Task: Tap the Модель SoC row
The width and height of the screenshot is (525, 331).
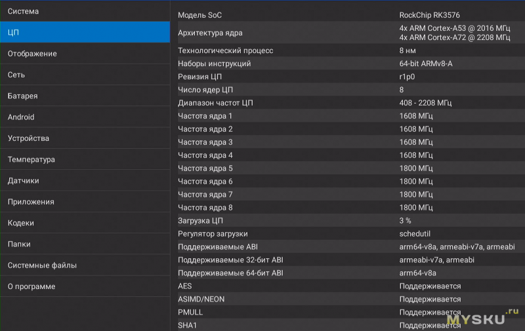Action: (x=348, y=15)
